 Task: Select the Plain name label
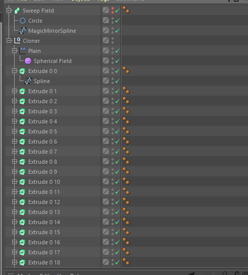click(x=34, y=51)
